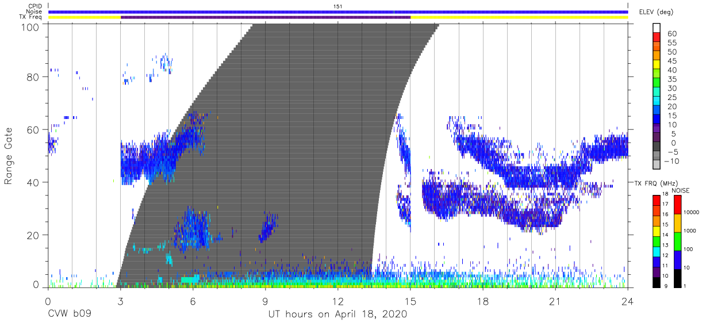This screenshot has height=326, width=706.
Task: Click the NOISE legend title
Action: click(681, 190)
